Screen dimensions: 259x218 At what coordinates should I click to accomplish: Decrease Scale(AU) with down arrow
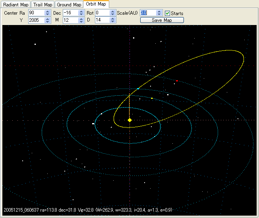click(x=160, y=15)
